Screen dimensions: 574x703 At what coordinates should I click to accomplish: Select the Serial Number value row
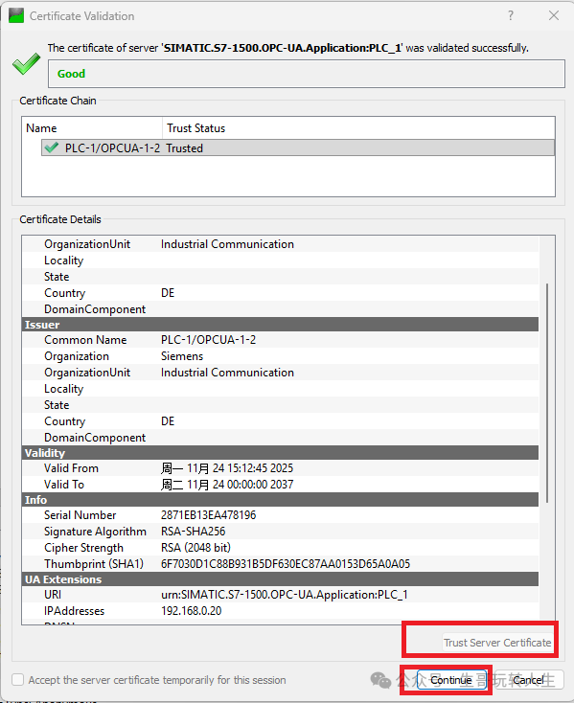pyautogui.click(x=281, y=514)
